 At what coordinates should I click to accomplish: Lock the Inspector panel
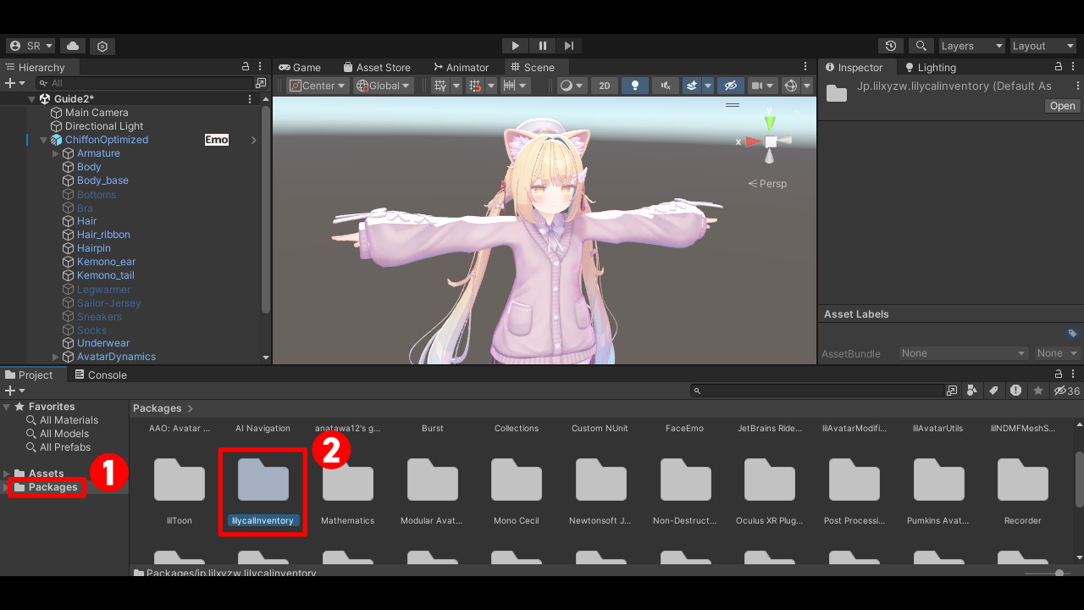click(1058, 67)
